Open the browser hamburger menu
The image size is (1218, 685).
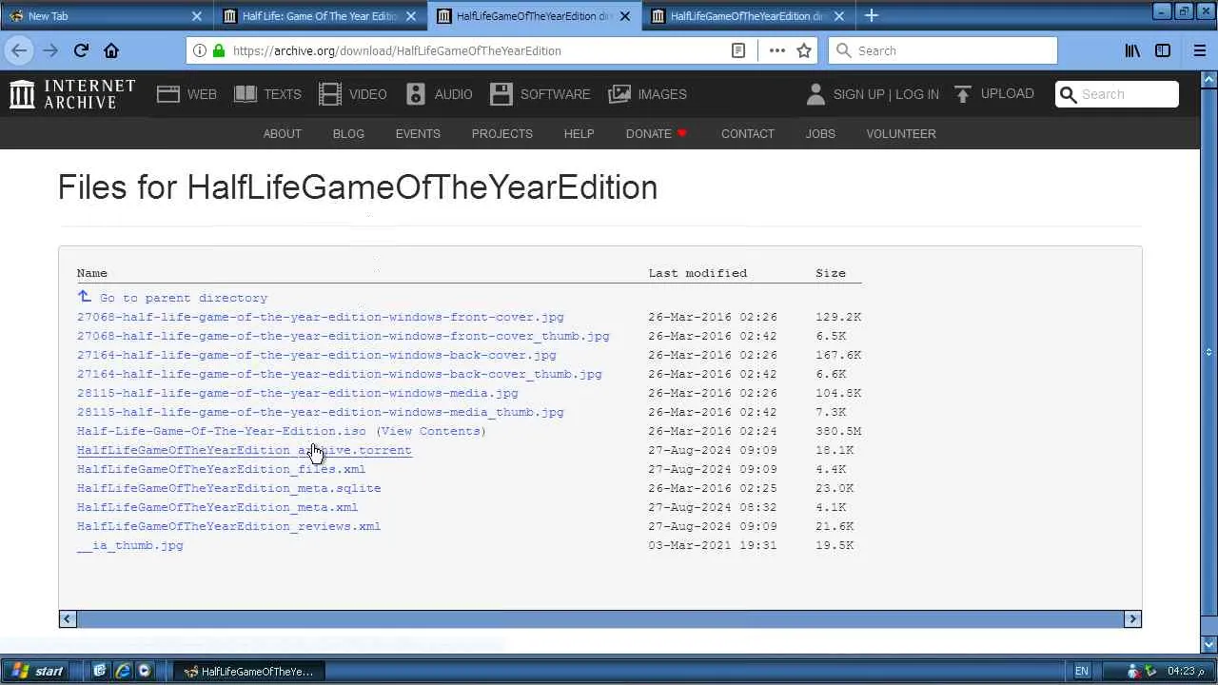(1199, 50)
